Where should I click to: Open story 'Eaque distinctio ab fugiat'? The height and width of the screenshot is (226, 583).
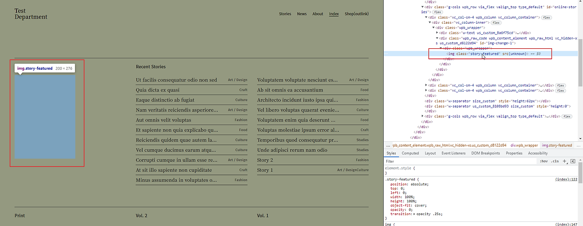click(x=165, y=100)
